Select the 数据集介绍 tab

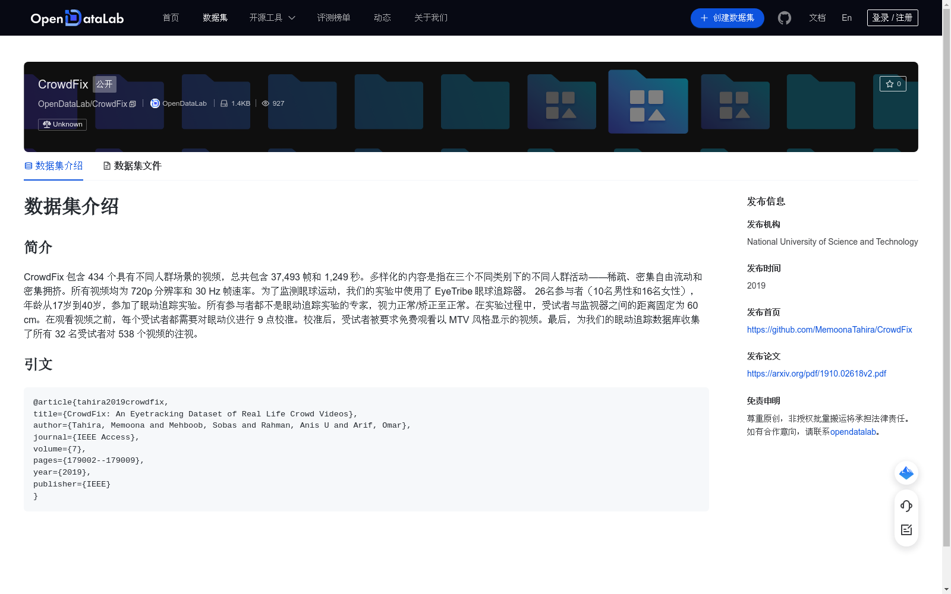pyautogui.click(x=53, y=166)
